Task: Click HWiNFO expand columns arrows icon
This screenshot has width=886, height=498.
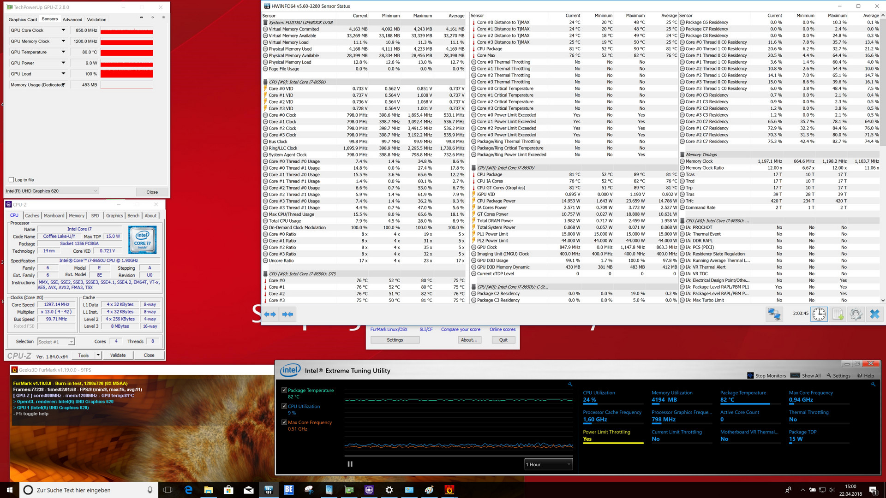Action: pos(270,314)
